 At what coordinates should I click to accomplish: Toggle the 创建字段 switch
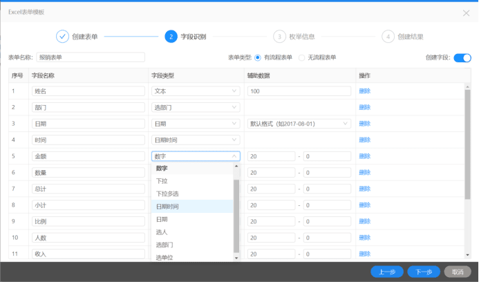click(x=462, y=57)
